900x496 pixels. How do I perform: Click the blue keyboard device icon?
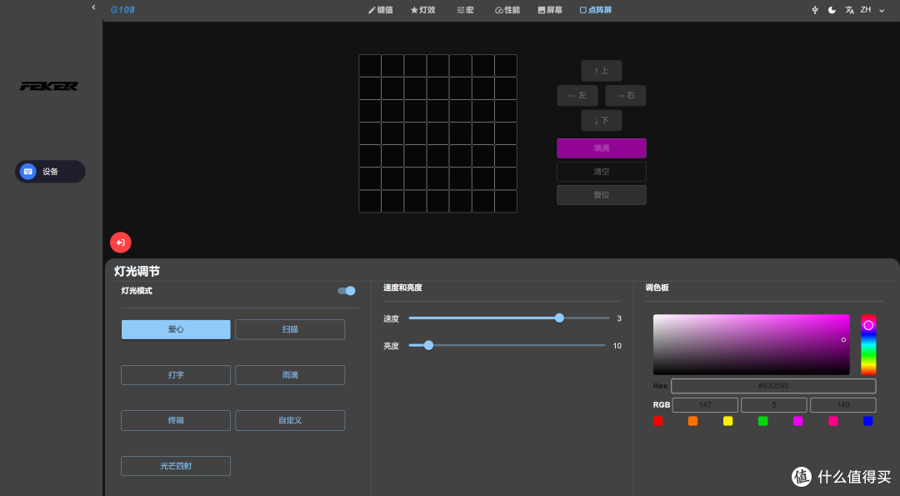(x=27, y=171)
